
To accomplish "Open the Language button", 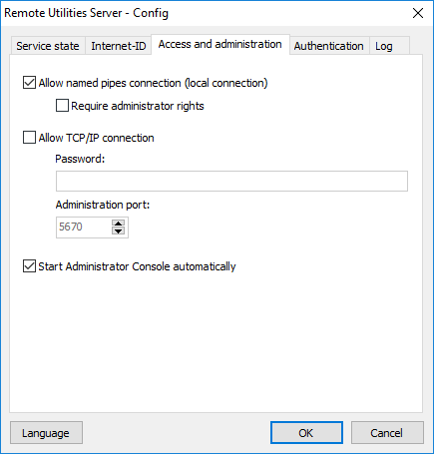I will click(46, 433).
